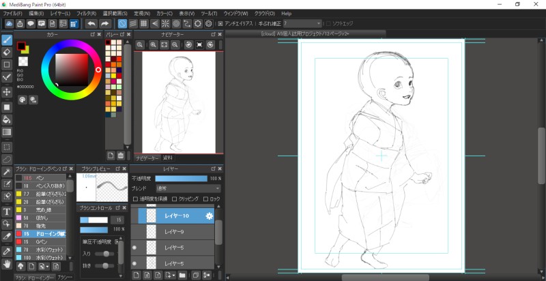This screenshot has height=281, width=546.
Task: Click zoom in icon in Navigator panel
Action: 140,45
